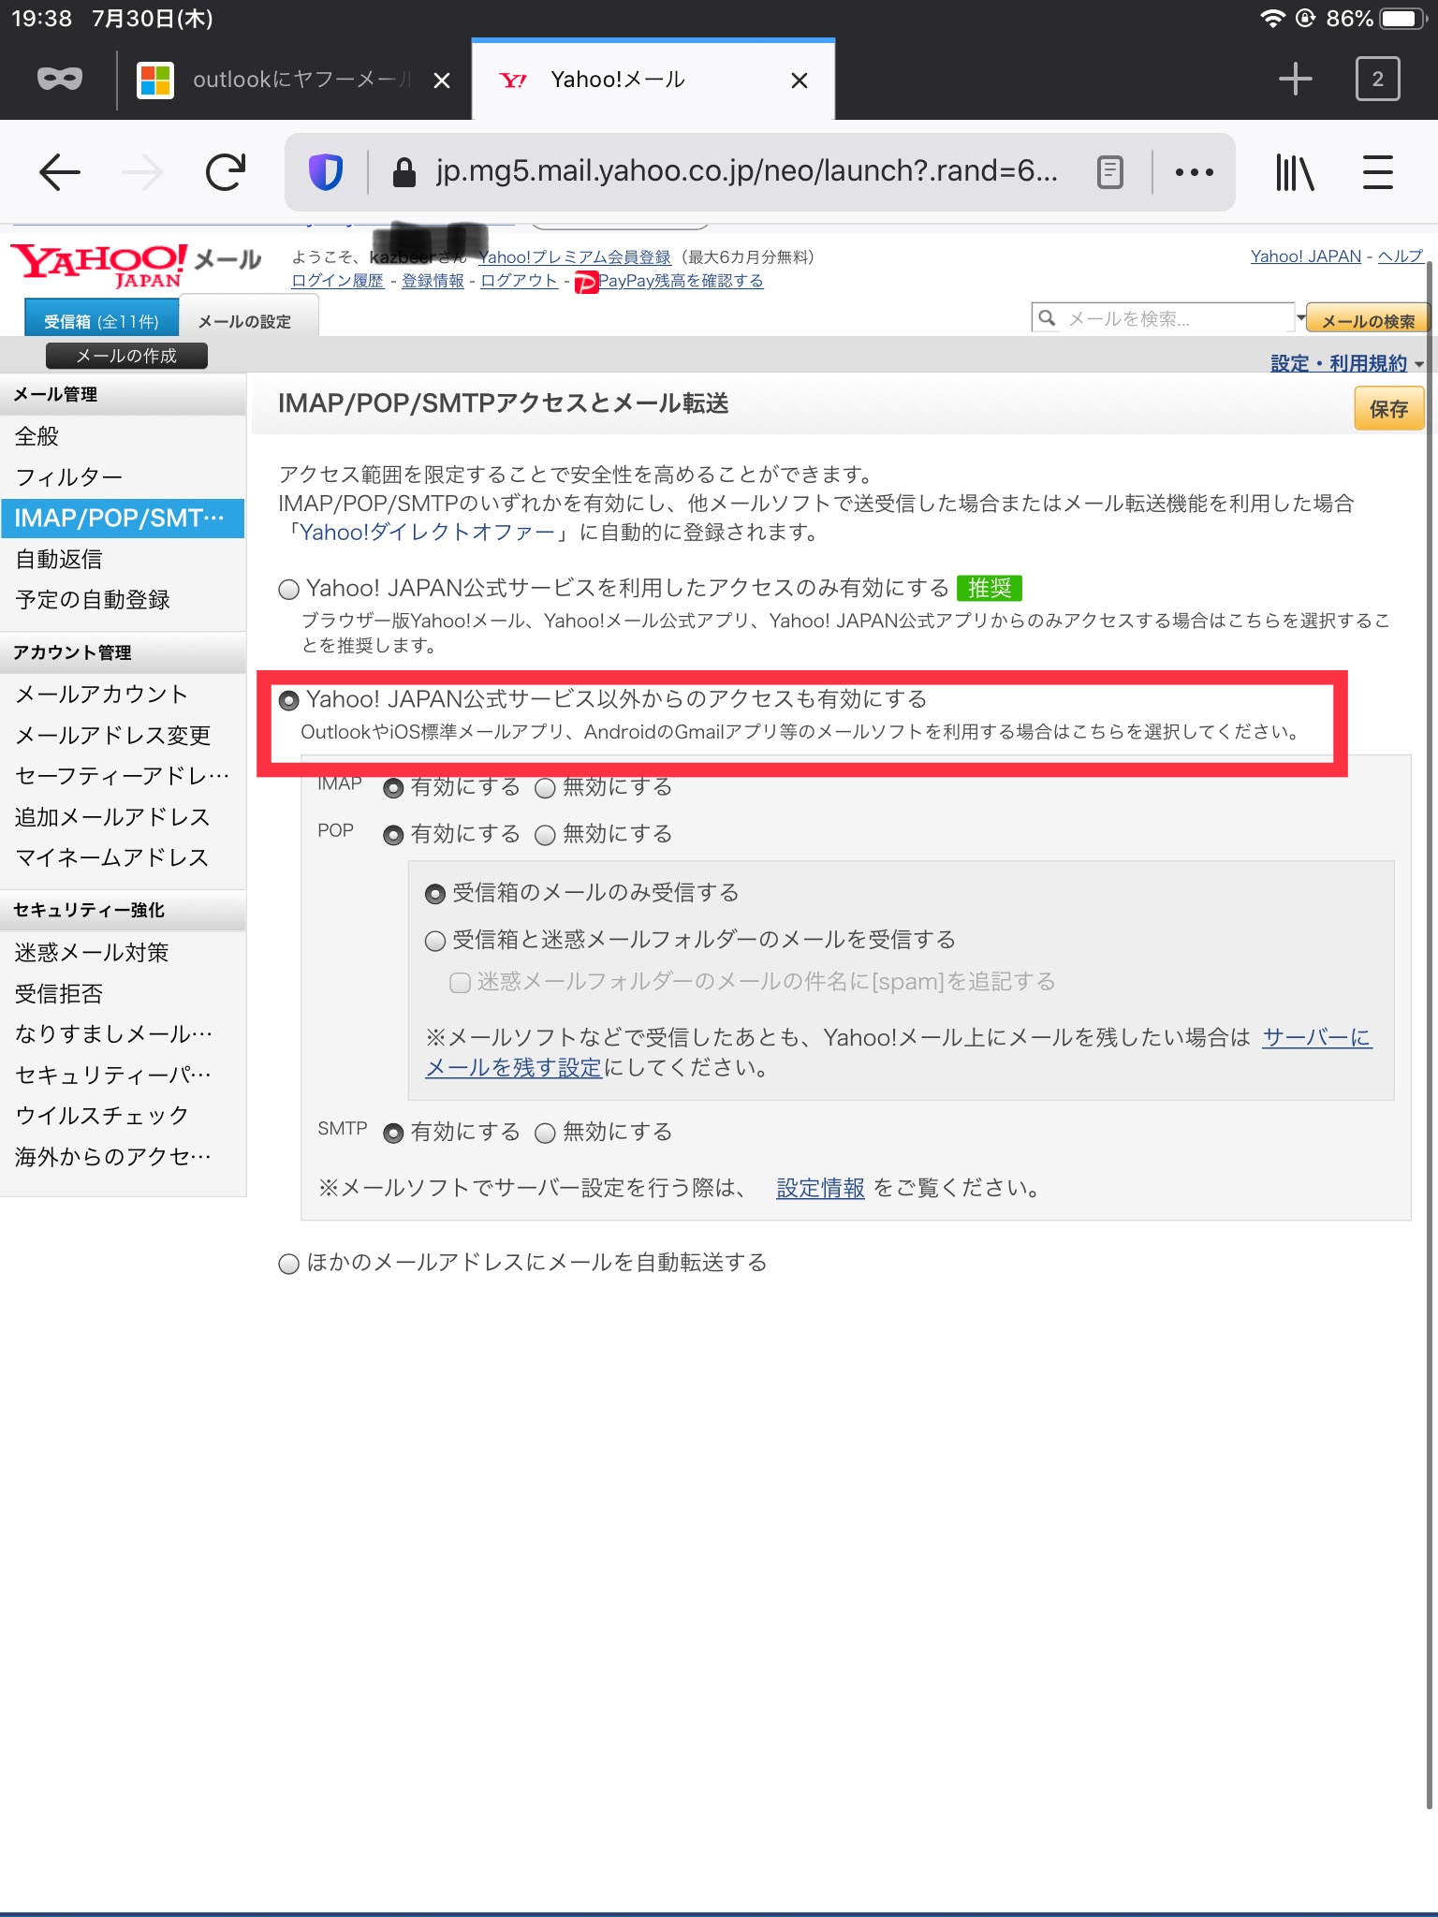Select IMAP/POP/SMT… sidebar item
The width and height of the screenshot is (1438, 1917).
[123, 519]
